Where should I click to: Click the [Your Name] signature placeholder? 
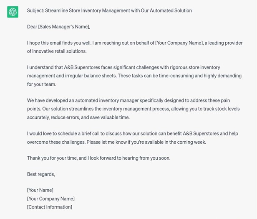tap(40, 190)
